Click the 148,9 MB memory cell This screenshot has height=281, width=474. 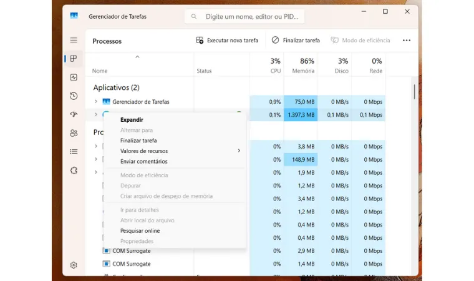click(301, 160)
